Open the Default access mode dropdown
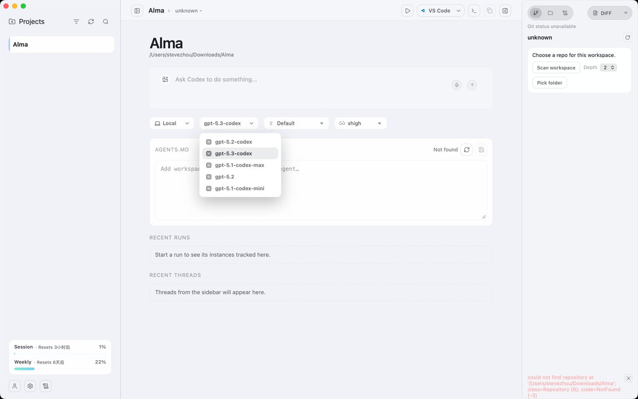 (x=296, y=123)
